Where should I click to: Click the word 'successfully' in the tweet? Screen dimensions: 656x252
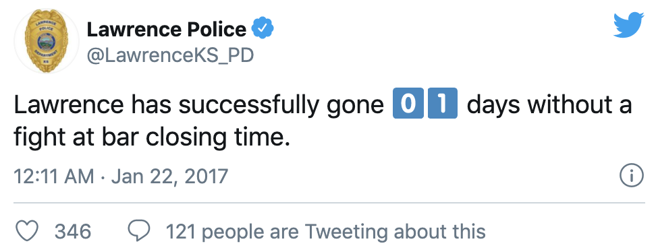pos(248,105)
